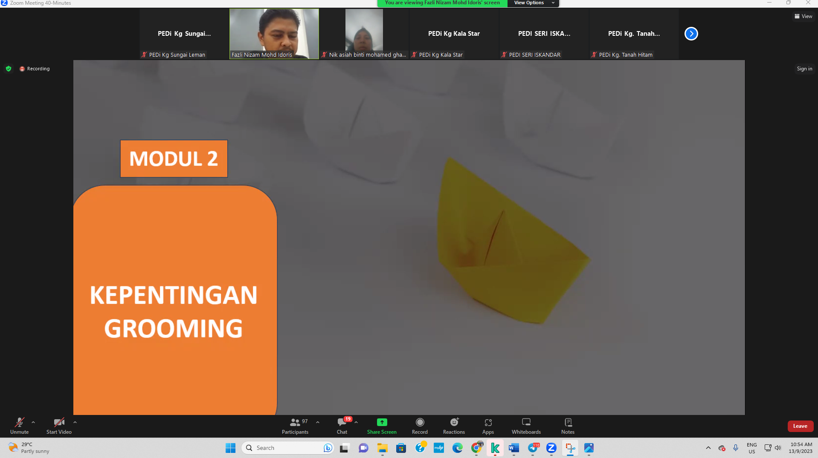Leave the meeting

800,426
